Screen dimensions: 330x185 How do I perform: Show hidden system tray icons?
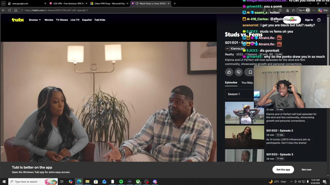click(x=291, y=182)
